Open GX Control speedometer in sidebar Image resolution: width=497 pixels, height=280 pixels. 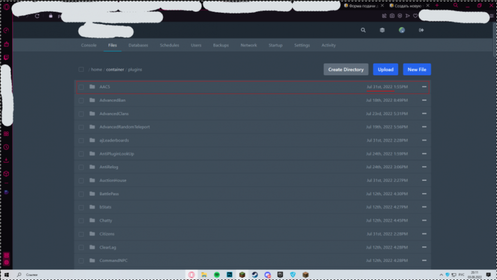6,30
